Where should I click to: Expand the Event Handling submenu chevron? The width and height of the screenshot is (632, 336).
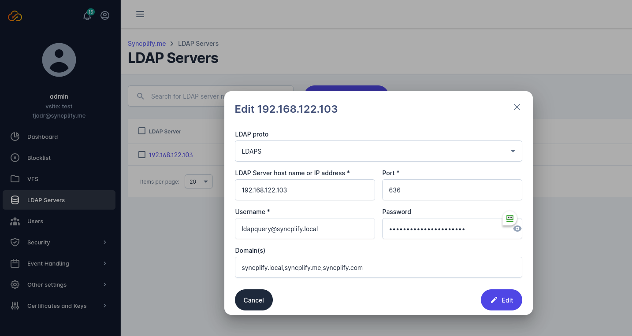click(105, 263)
